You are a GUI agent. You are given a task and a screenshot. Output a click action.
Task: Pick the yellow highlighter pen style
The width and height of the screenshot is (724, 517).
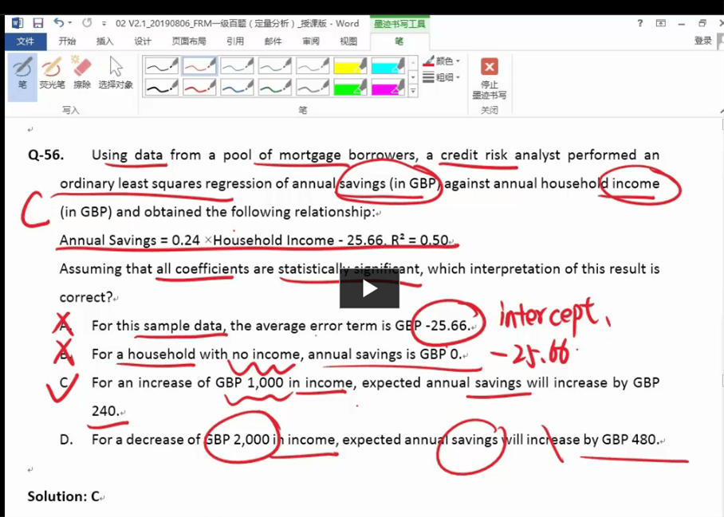point(350,65)
